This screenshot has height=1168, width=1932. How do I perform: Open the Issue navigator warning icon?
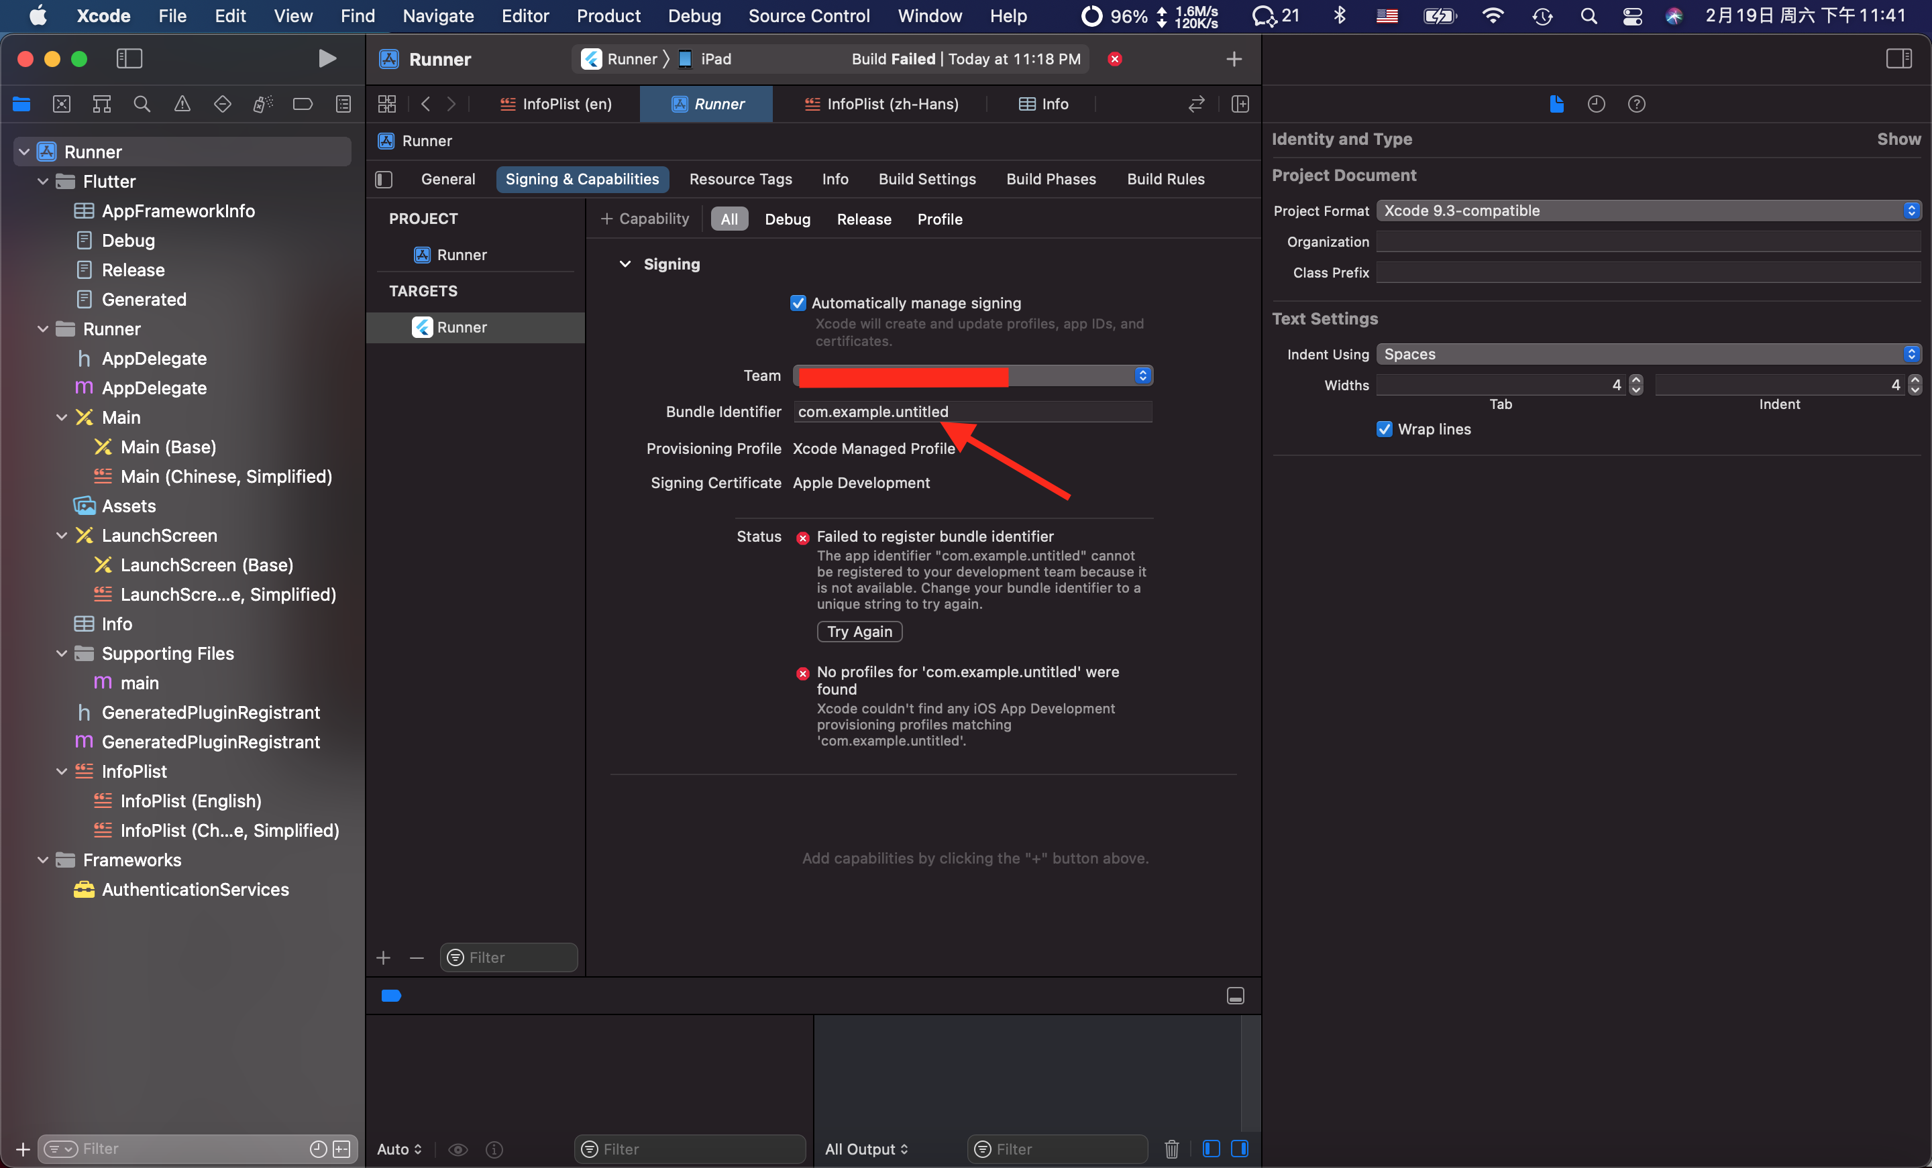[x=182, y=104]
